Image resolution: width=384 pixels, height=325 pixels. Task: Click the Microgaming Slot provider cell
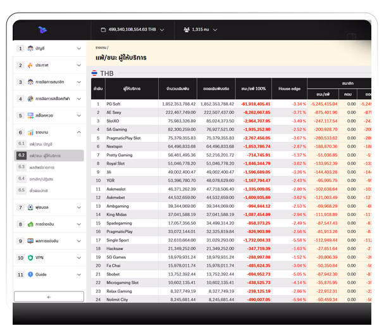pos(132,283)
